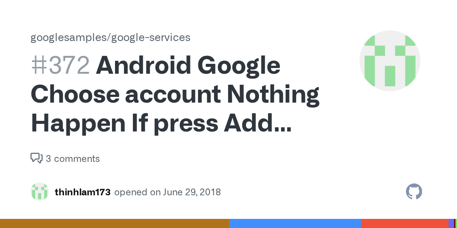Click the small avatar beside thinhlam173
The image size is (457, 228).
pyautogui.click(x=40, y=192)
